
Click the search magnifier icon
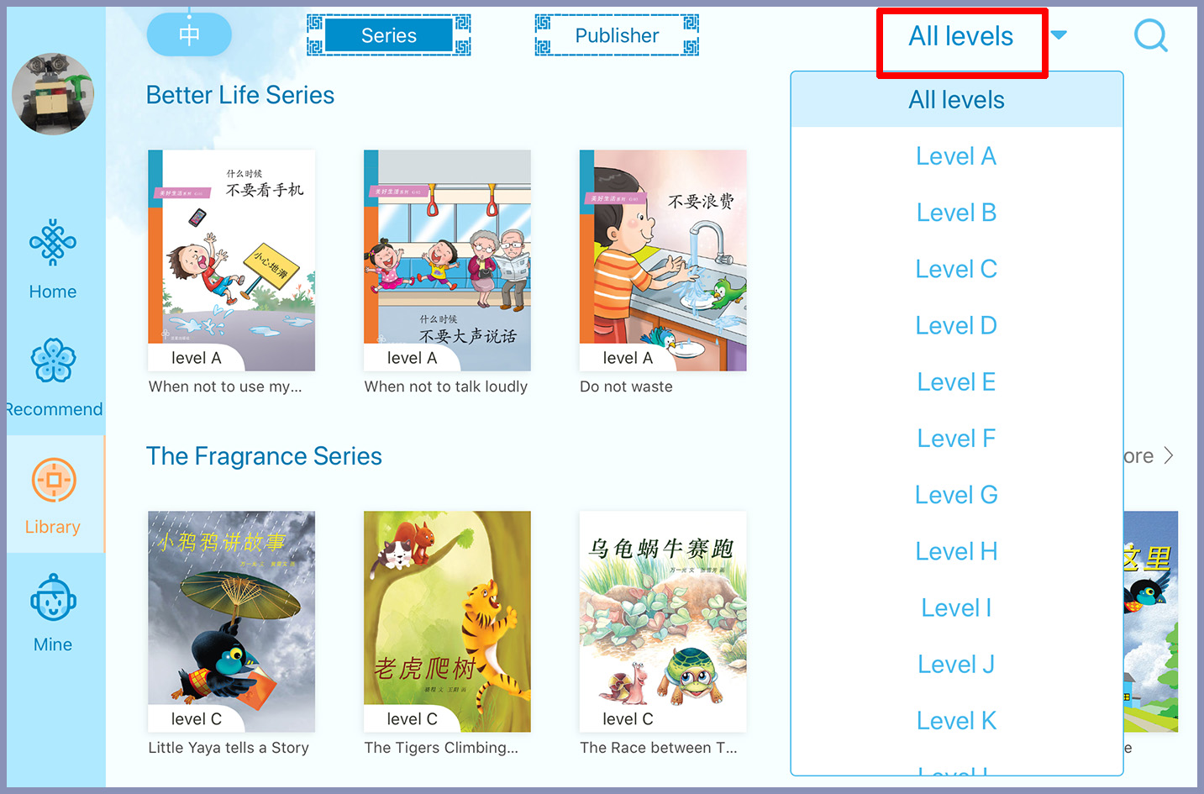[1150, 36]
